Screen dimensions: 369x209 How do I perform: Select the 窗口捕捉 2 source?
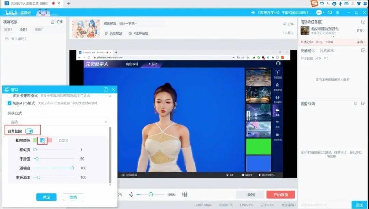click(16, 39)
